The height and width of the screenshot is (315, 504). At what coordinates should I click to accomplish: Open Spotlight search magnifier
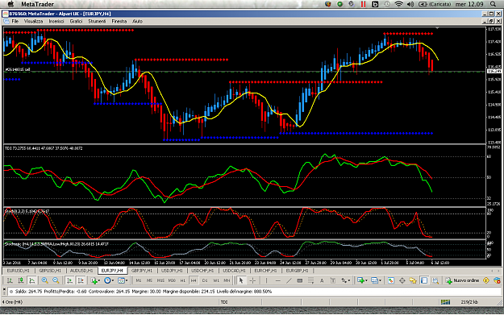[493, 4]
